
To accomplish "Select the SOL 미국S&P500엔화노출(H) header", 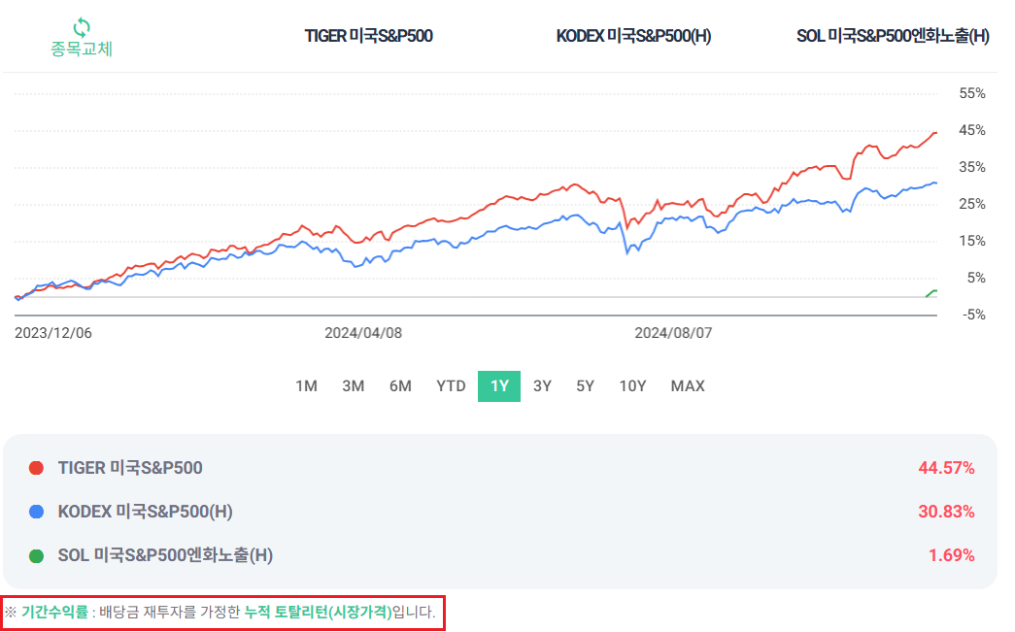I will pyautogui.click(x=893, y=36).
